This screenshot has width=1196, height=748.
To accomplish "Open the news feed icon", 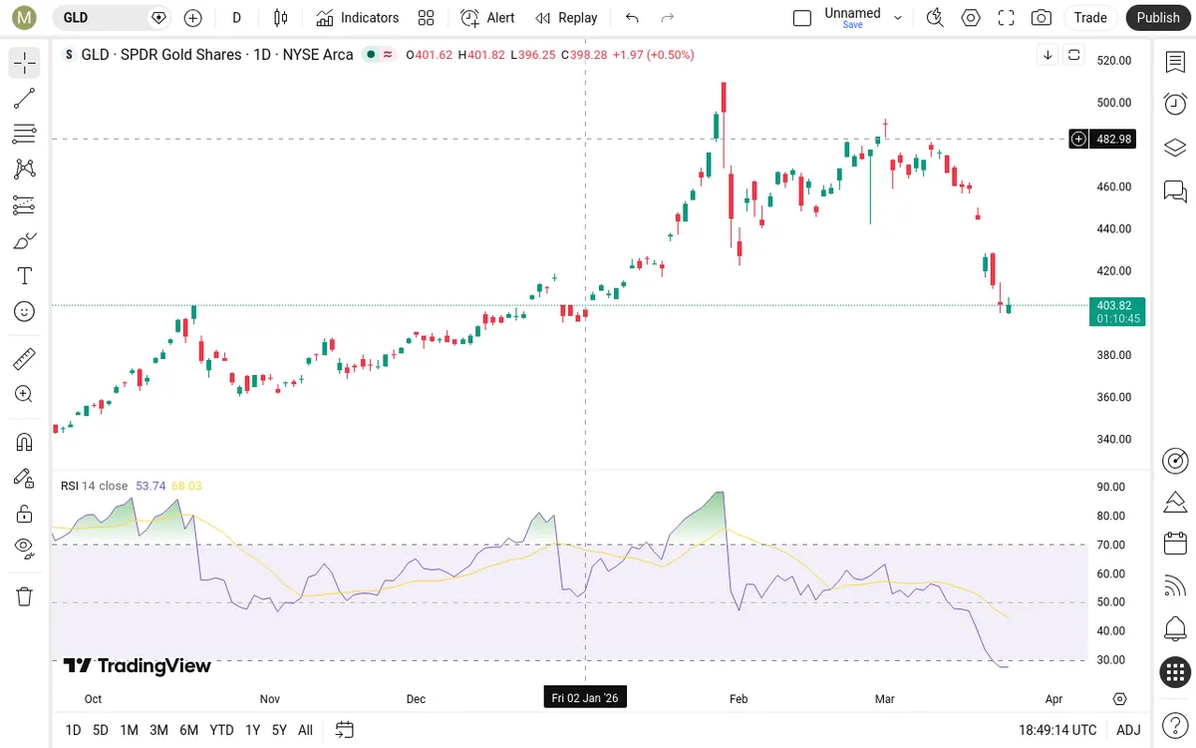I will 1175,586.
